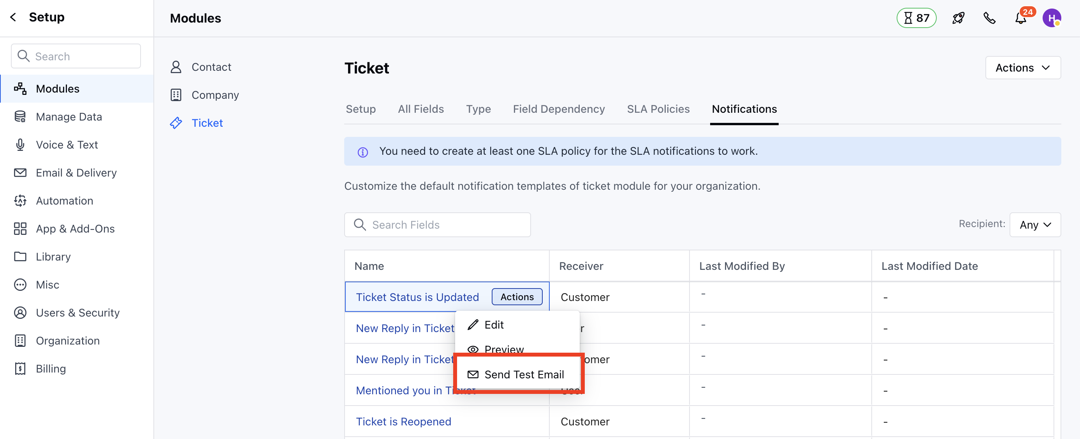Click Actions button on Ticket Status row
Viewport: 1080px width, 439px height.
tap(517, 297)
